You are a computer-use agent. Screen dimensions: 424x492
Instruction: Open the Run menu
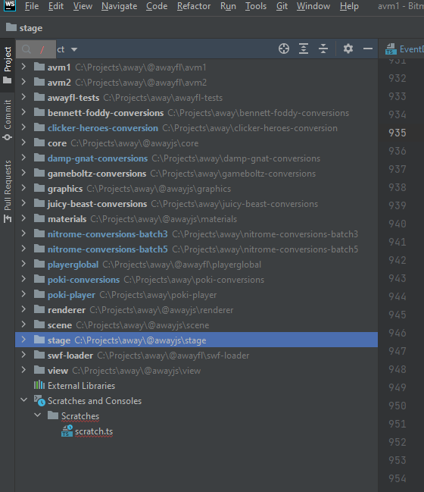click(228, 6)
